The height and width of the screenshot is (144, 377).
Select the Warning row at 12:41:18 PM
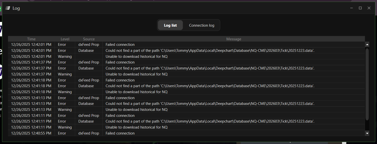coord(65,92)
